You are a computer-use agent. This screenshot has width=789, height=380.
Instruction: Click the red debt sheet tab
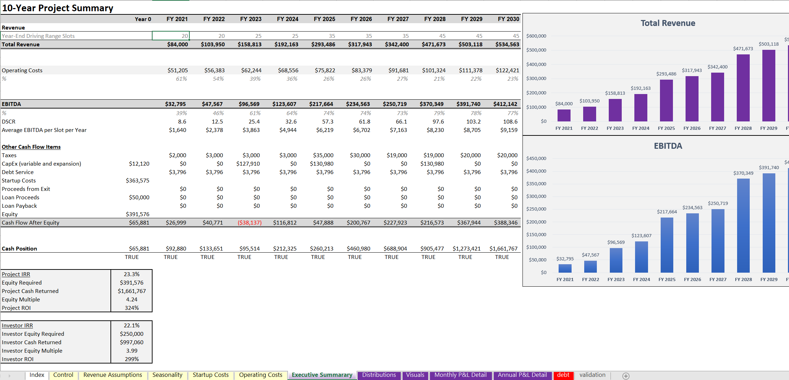tap(563, 375)
